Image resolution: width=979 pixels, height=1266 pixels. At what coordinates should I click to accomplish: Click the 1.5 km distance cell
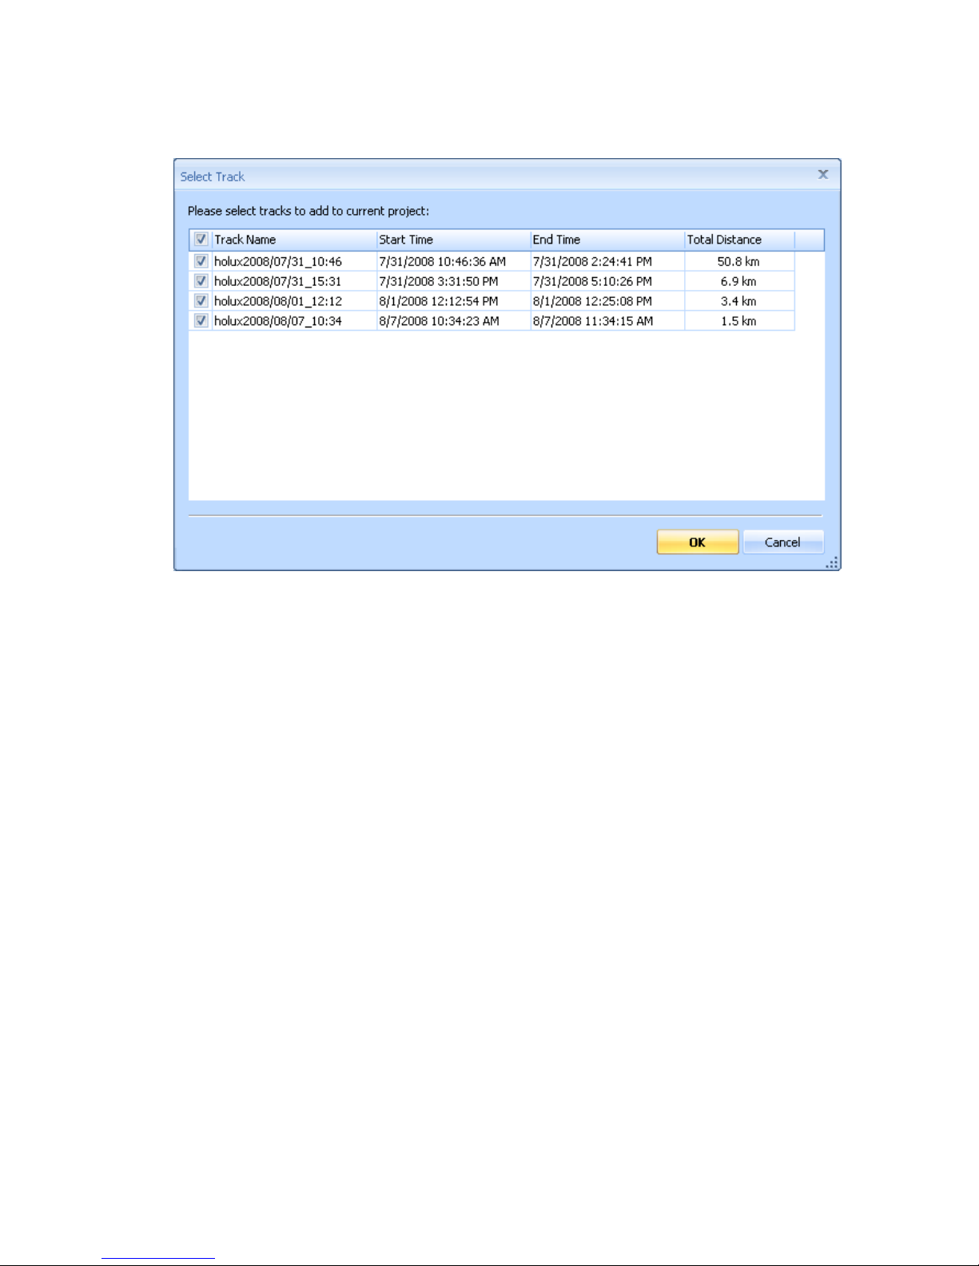coord(739,321)
